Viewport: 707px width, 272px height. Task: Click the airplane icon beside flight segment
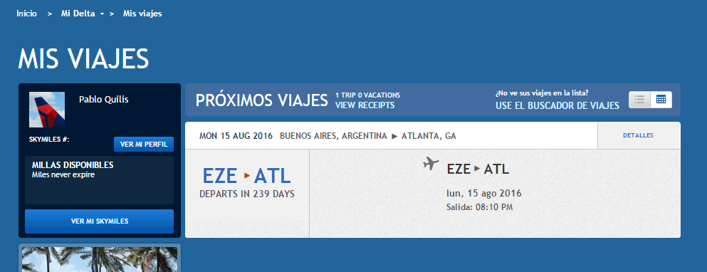[x=431, y=163]
